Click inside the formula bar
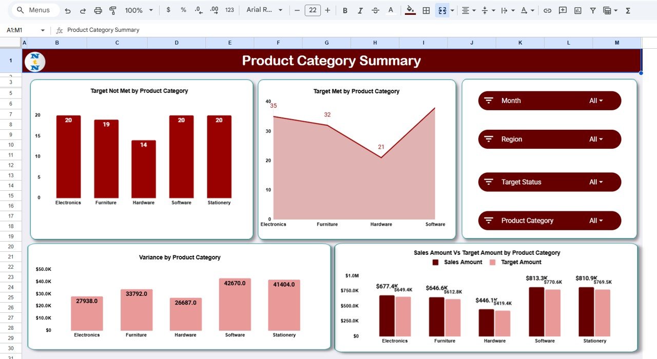The width and height of the screenshot is (657, 359). coord(154,29)
